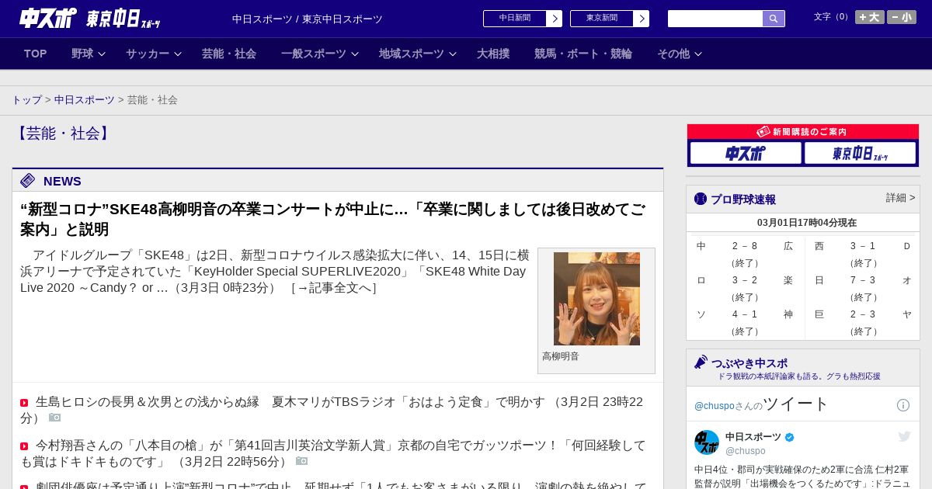932x489 pixels.
Task: Open the 郡司 2軍合流 tweet text
Action: tap(802, 477)
